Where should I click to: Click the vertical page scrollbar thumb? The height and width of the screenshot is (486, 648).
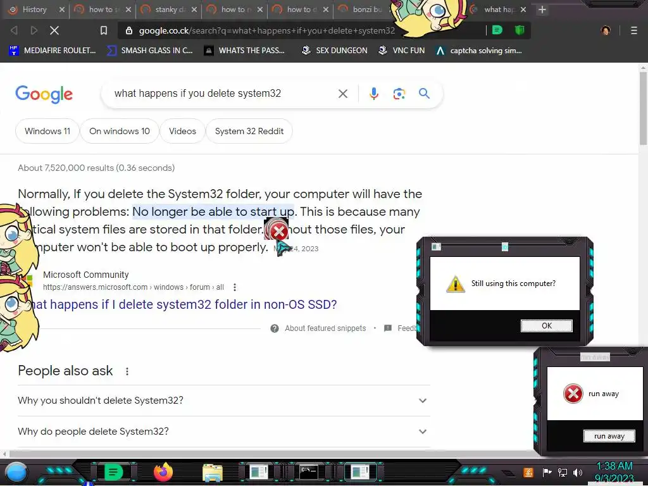643,108
